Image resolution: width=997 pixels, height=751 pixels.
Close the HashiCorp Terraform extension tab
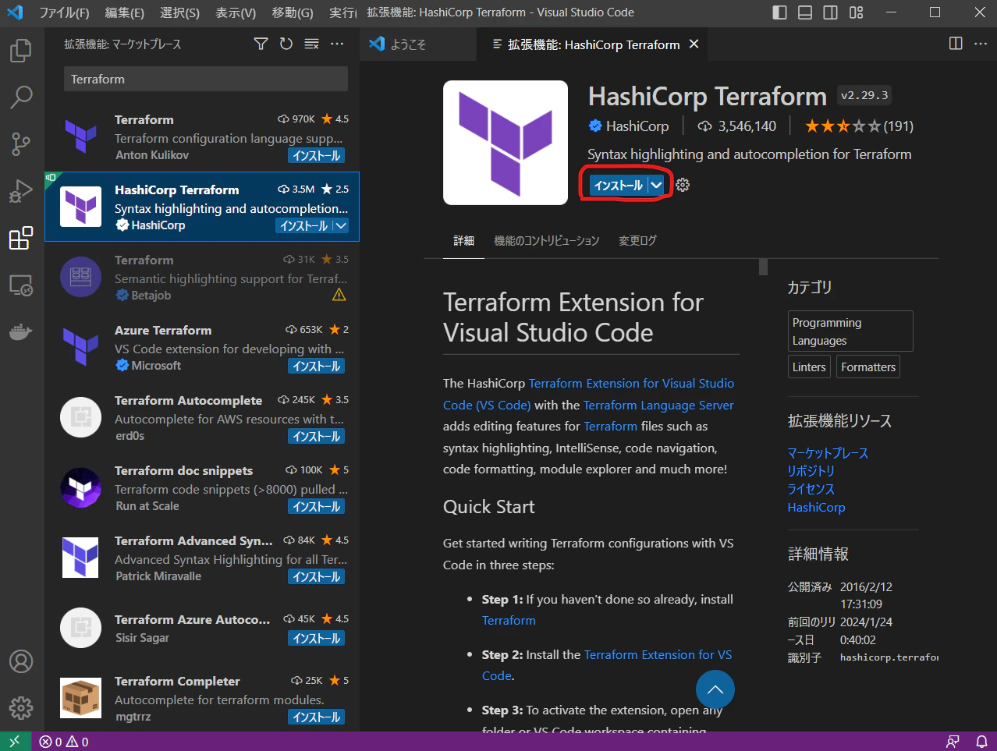coord(694,44)
